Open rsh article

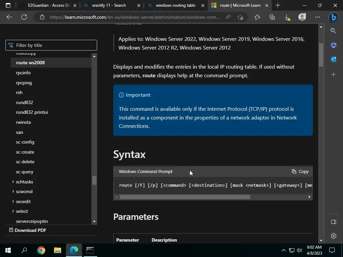click(x=19, y=92)
